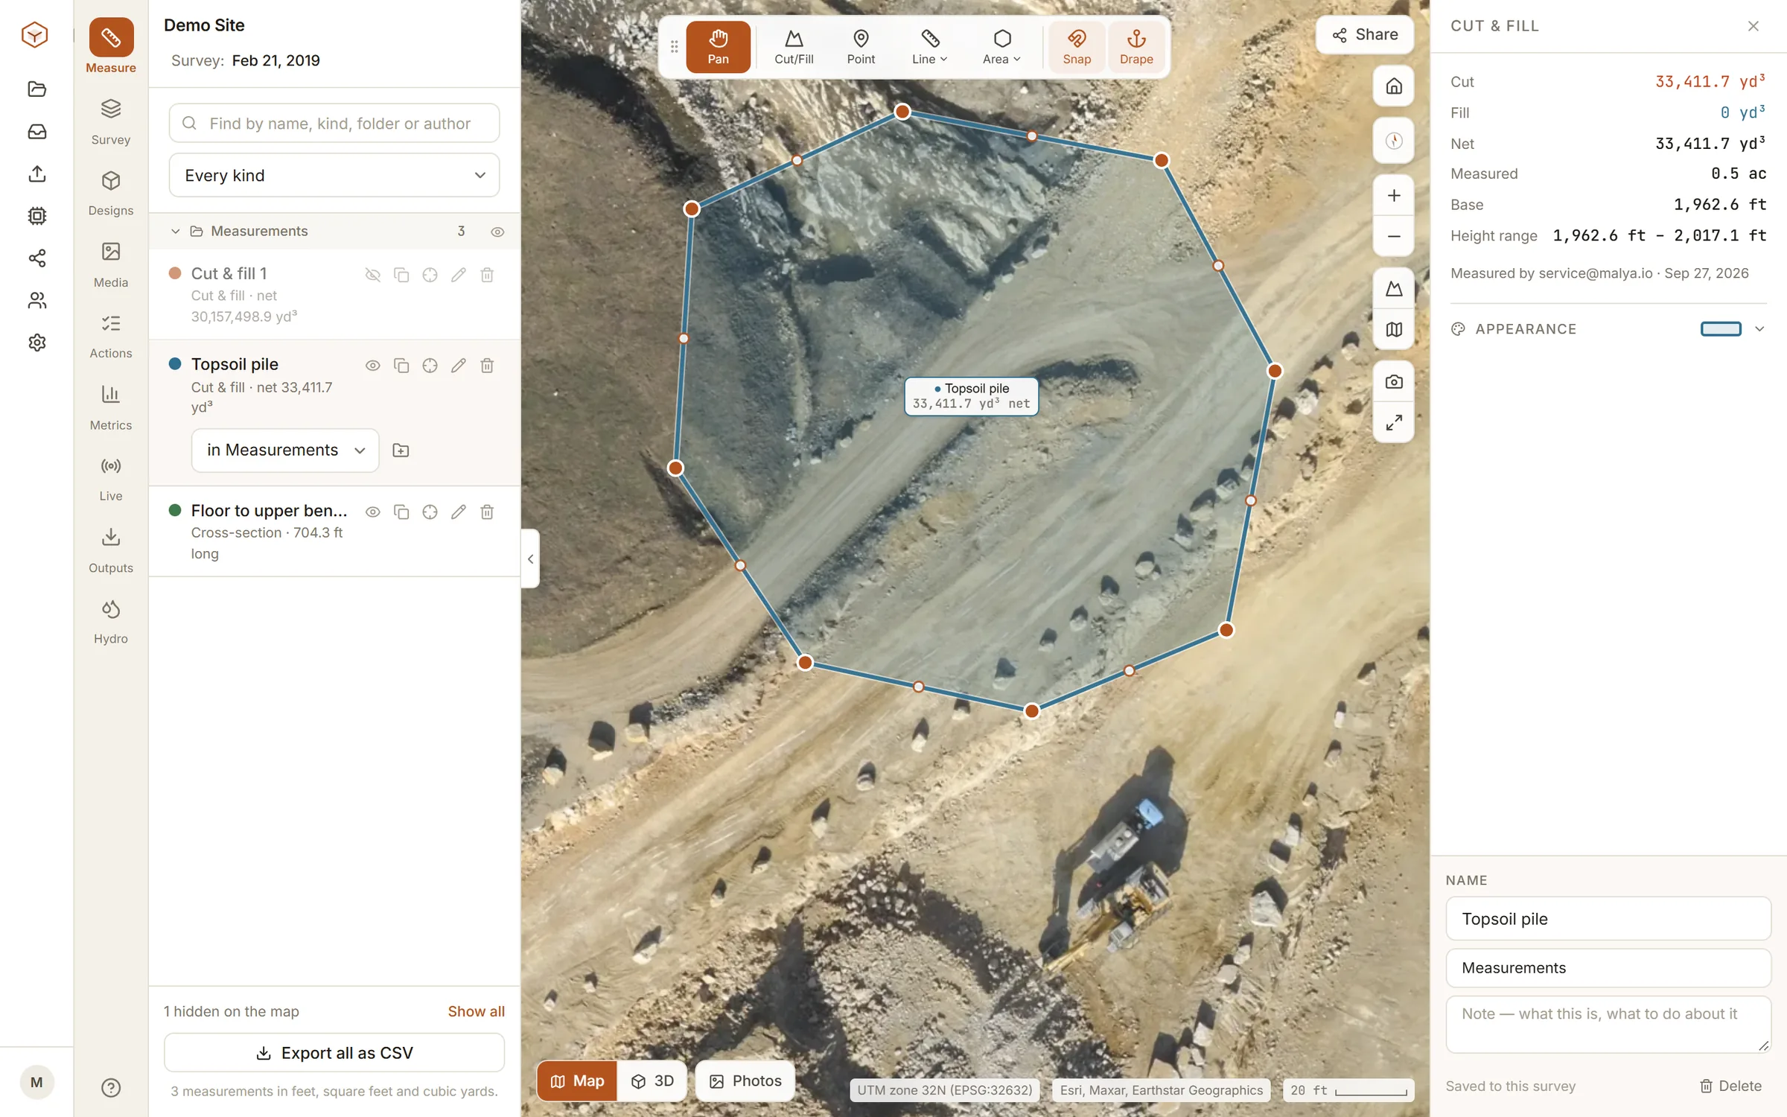The image size is (1787, 1117).
Task: Select the Point tool
Action: click(x=861, y=47)
